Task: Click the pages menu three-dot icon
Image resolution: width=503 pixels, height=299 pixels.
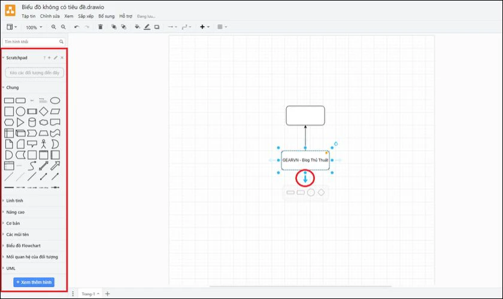Action: (x=73, y=294)
